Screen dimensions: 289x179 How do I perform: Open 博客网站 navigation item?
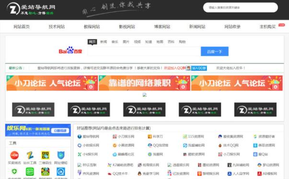click(x=162, y=27)
